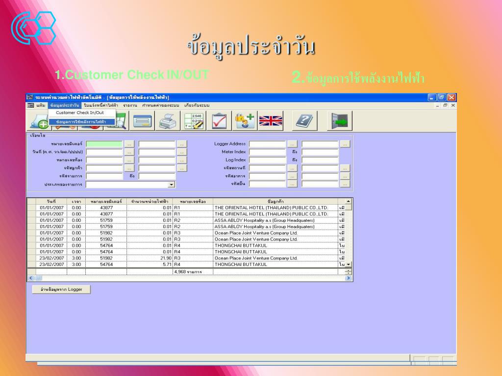
Task: Open the spreadsheet search toolbar icon
Action: 118,121
